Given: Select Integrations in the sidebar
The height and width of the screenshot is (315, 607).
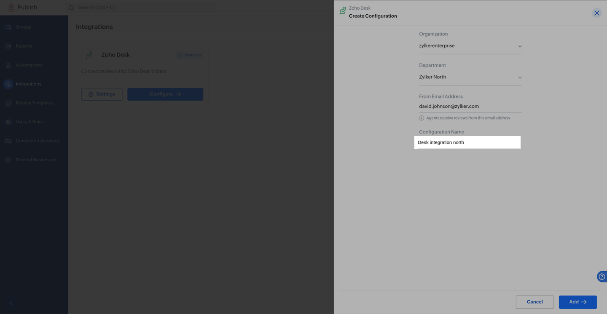Looking at the screenshot, I should coord(29,84).
